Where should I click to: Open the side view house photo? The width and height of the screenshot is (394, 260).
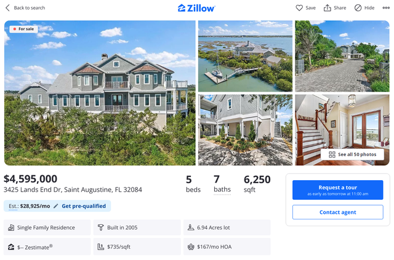tap(245, 130)
